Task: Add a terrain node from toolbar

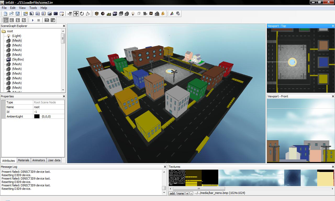Action: [x=109, y=14]
